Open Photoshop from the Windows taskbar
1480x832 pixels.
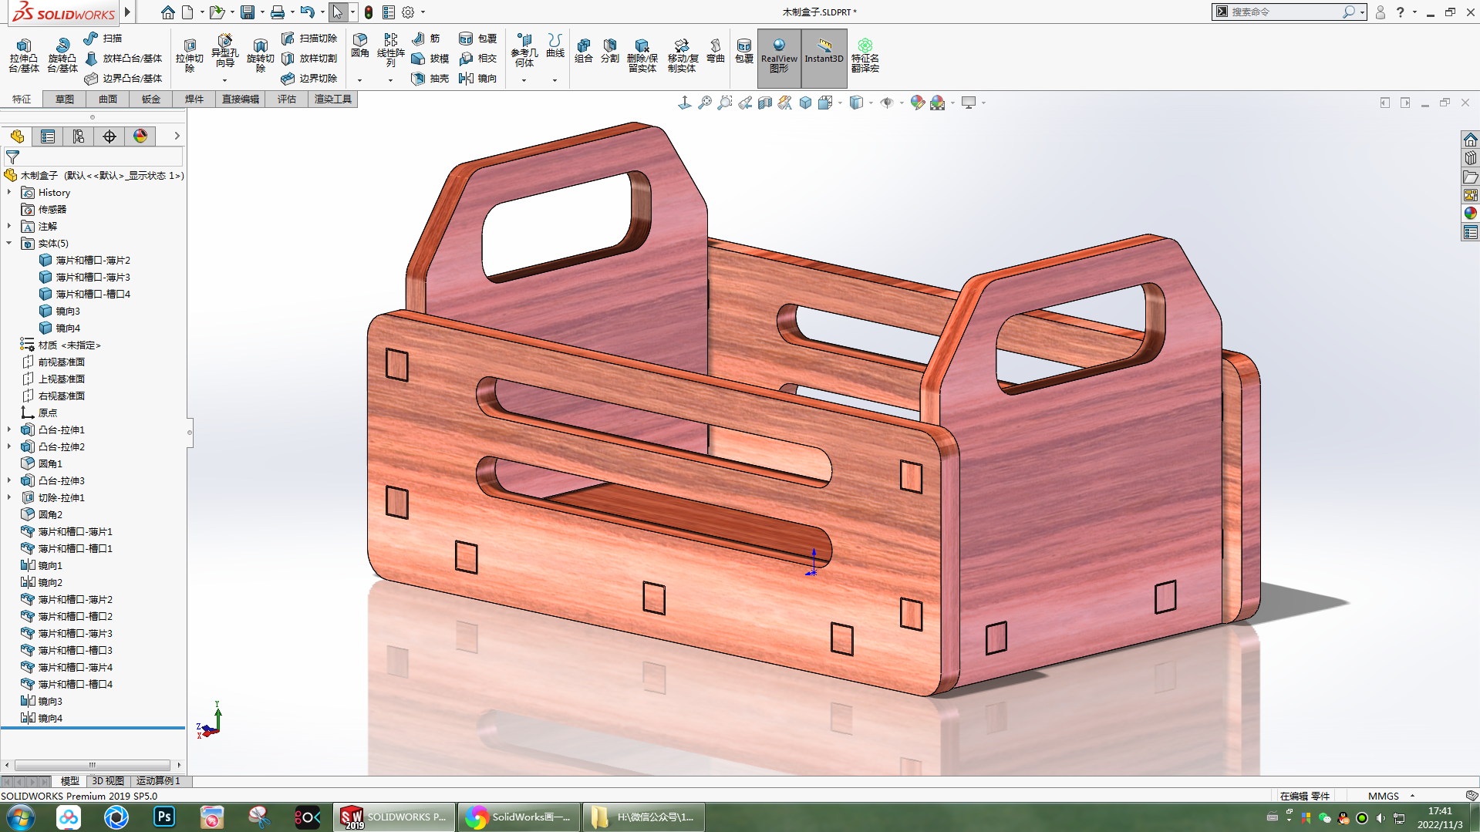coord(164,817)
